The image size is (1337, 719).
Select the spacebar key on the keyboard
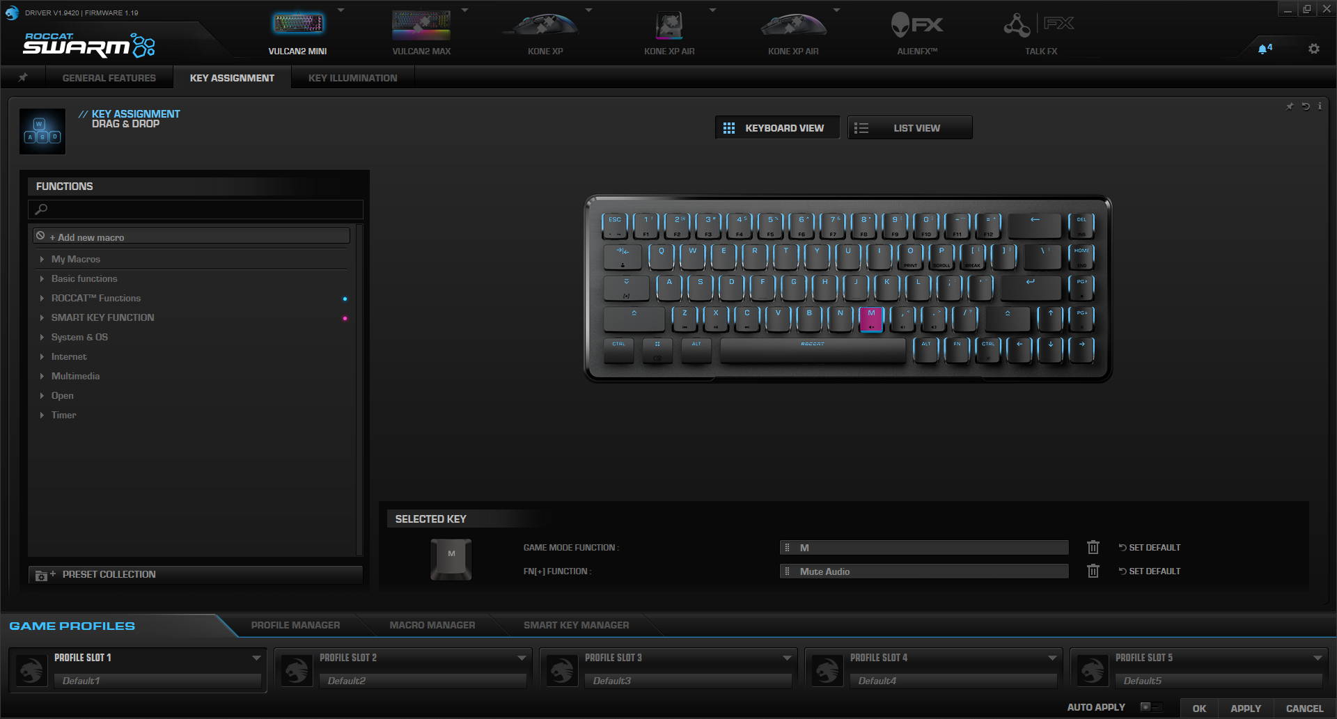coord(813,349)
